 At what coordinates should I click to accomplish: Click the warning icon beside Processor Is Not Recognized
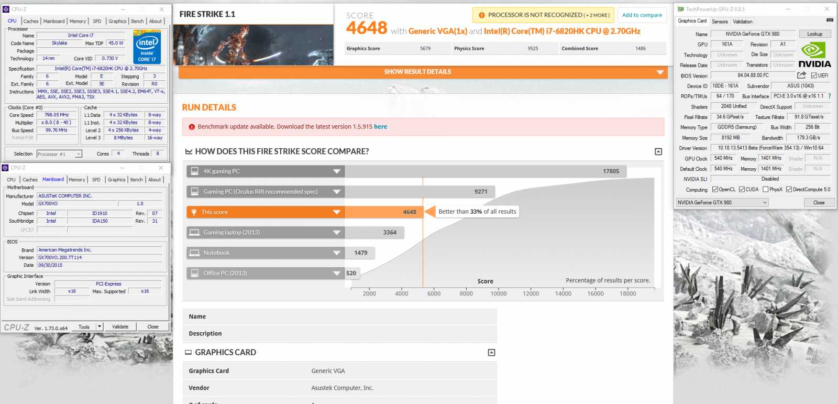point(481,15)
